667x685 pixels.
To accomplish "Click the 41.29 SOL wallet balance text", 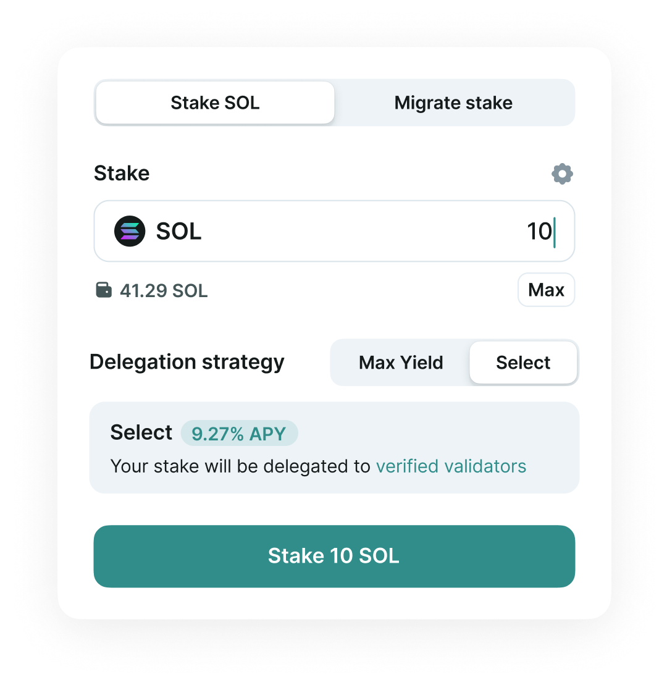I will click(164, 290).
